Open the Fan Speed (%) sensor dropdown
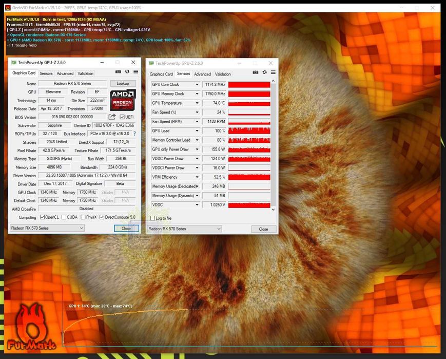The height and width of the screenshot is (359, 446). click(x=197, y=112)
